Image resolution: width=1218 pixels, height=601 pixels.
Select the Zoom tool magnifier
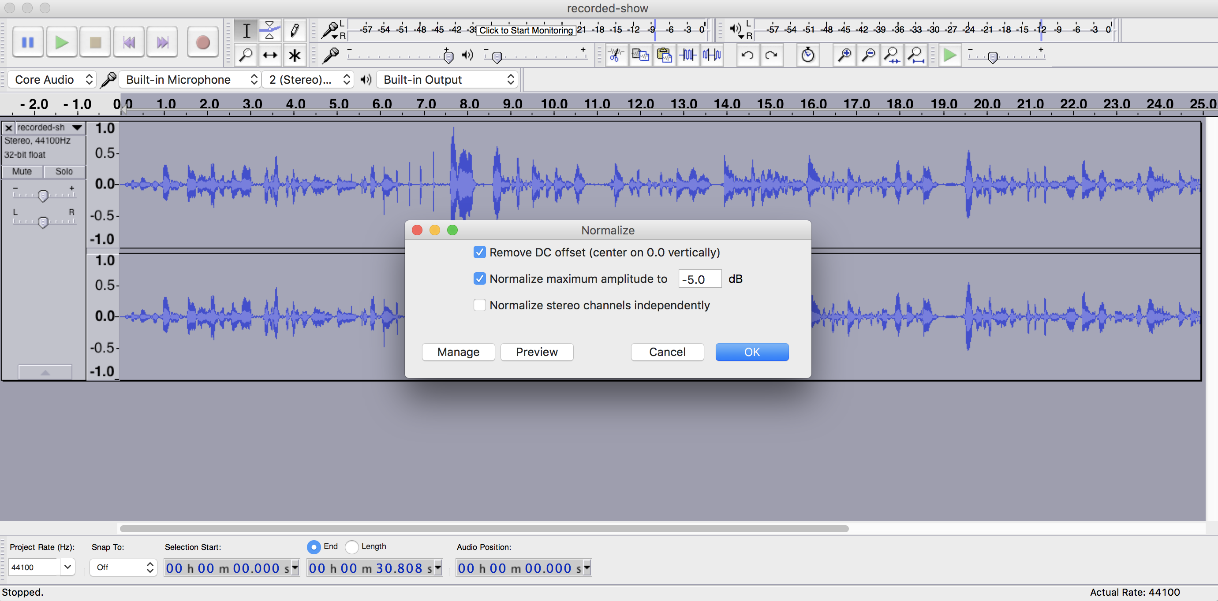point(246,55)
